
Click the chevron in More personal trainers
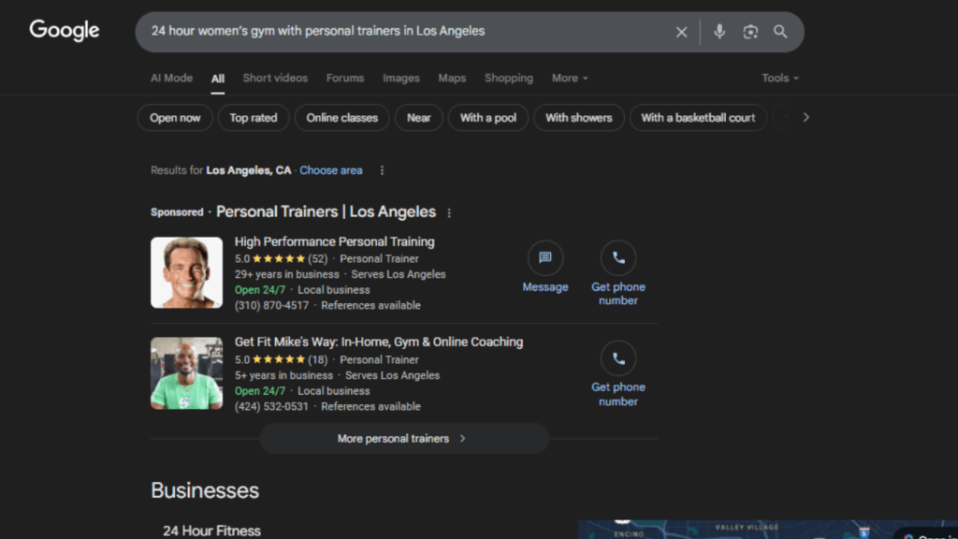pyautogui.click(x=462, y=439)
